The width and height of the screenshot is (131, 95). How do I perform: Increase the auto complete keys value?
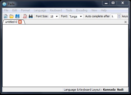[x=119, y=15]
